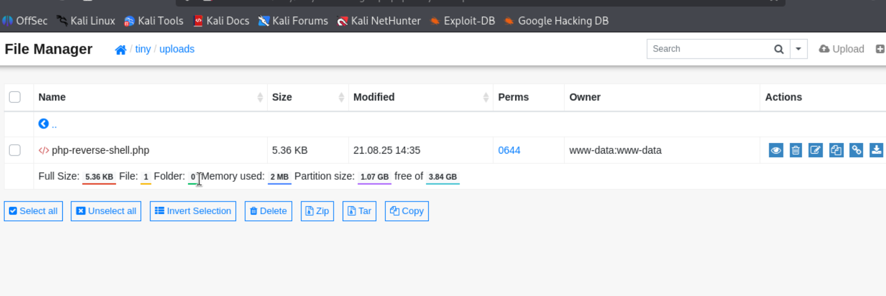
Task: Check the php-reverse-shell.php row checkbox
Action: pos(15,150)
